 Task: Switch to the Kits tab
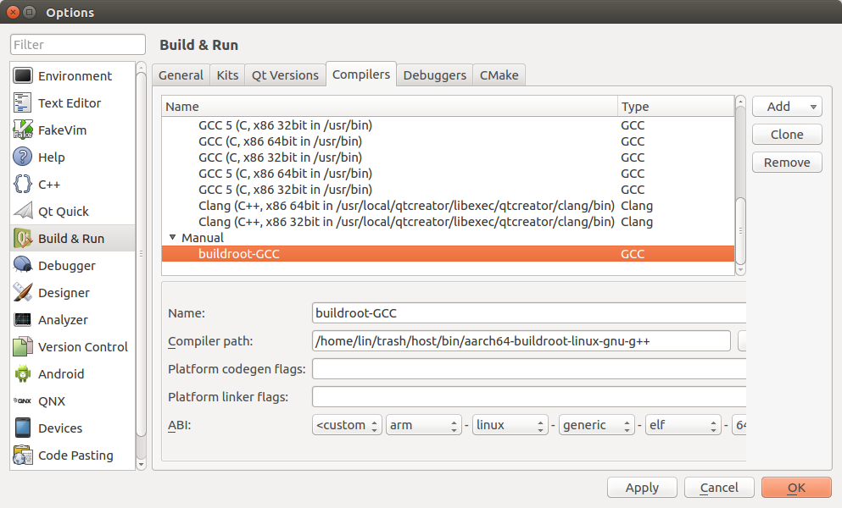[x=226, y=75]
